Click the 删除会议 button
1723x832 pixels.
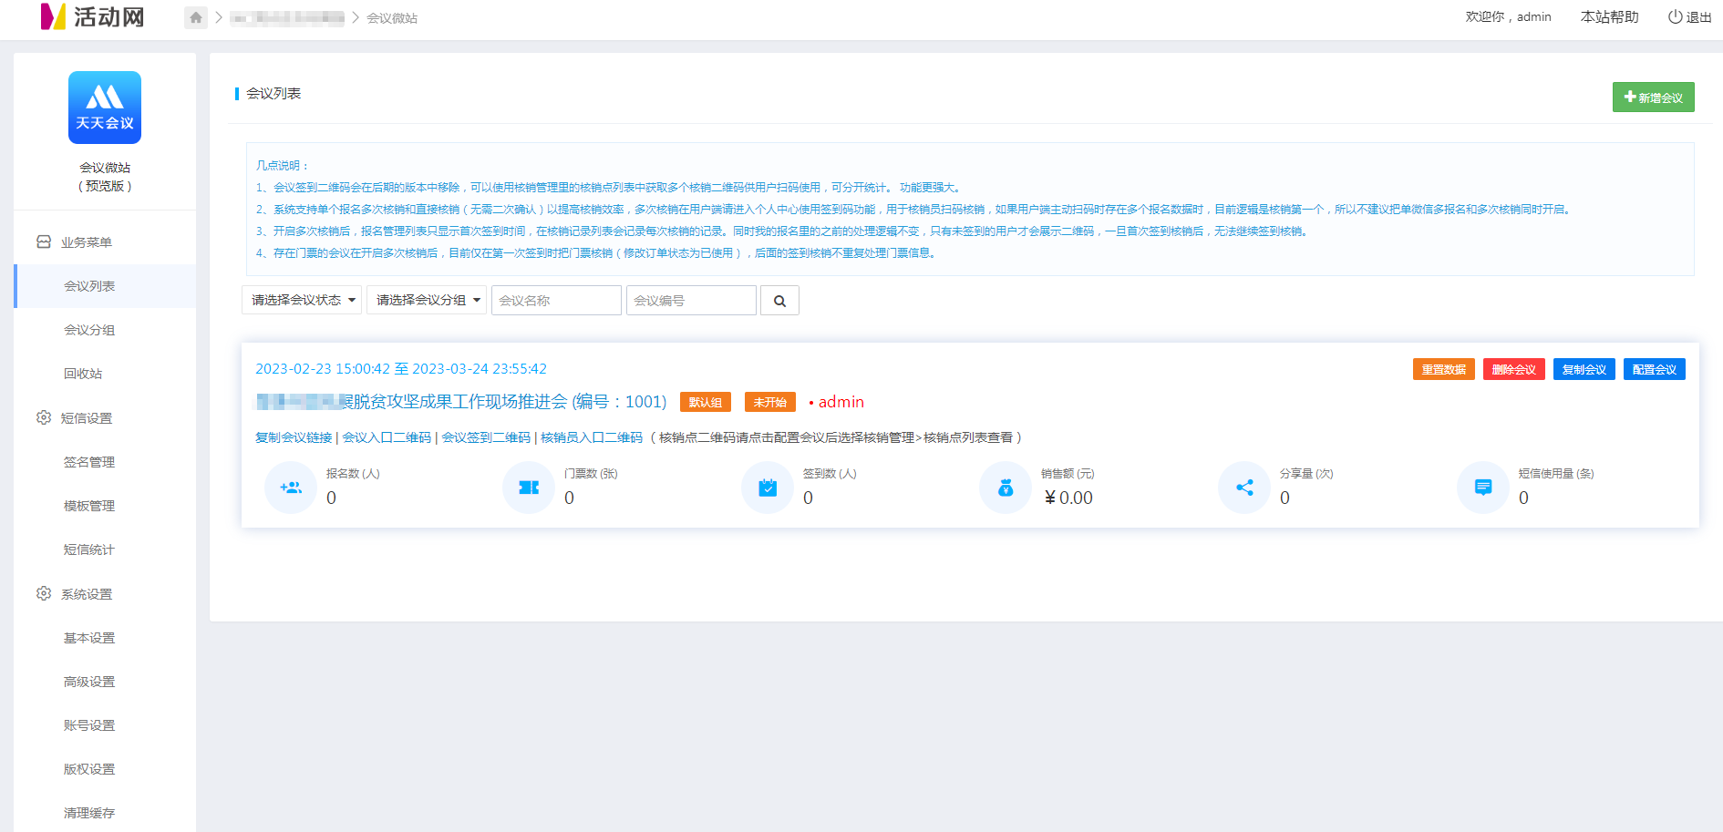1513,369
